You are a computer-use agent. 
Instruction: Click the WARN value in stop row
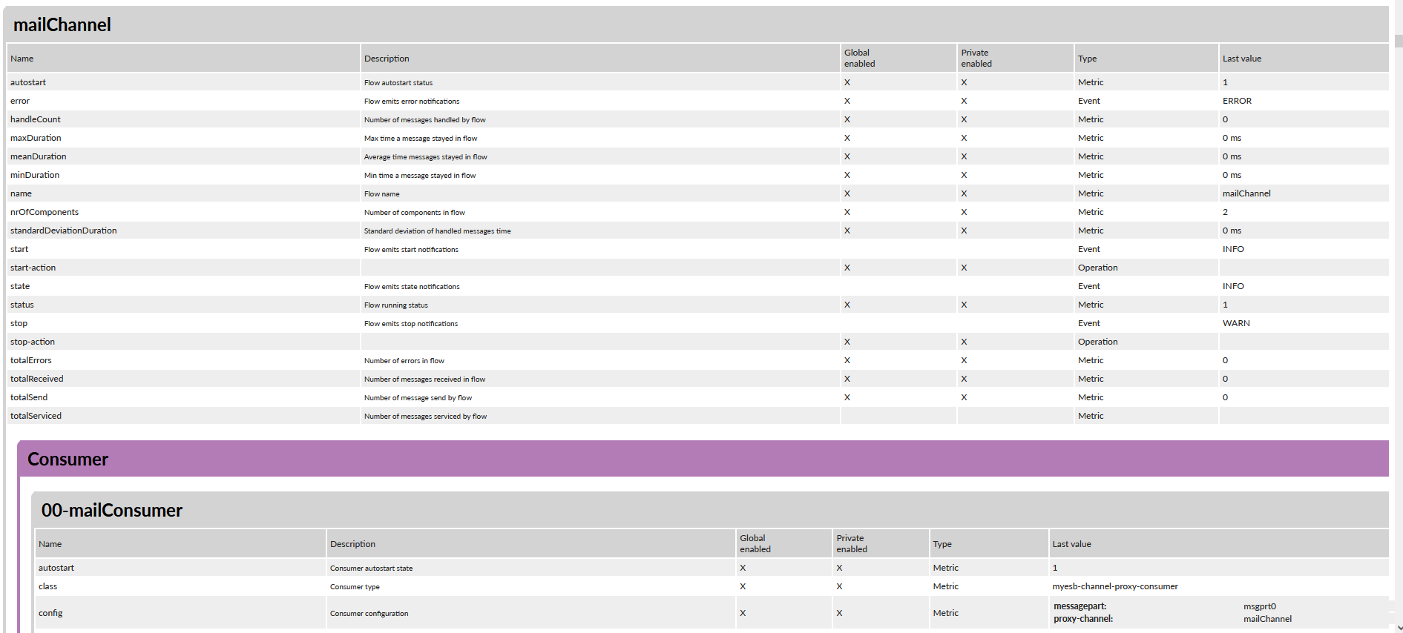click(1236, 323)
